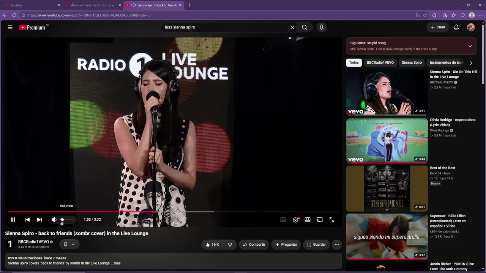Go to YouTube Premium home logo
The image size is (486, 273).
(x=32, y=27)
